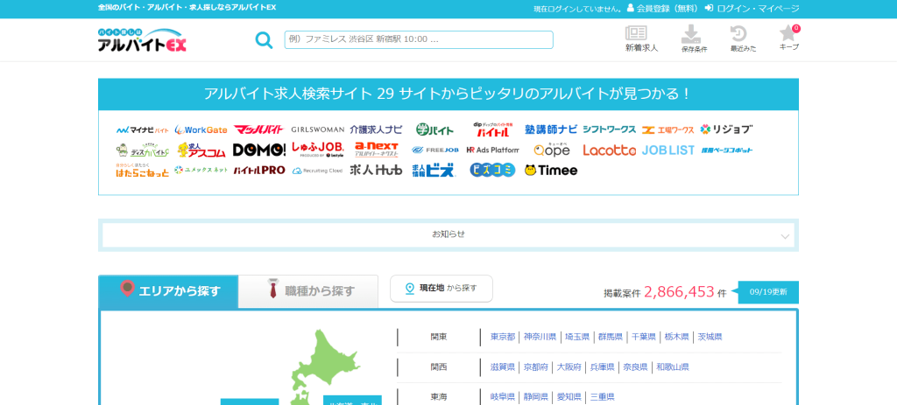Click 会員登録（無料） link
Screen dimensions: 897x405
tap(662, 9)
